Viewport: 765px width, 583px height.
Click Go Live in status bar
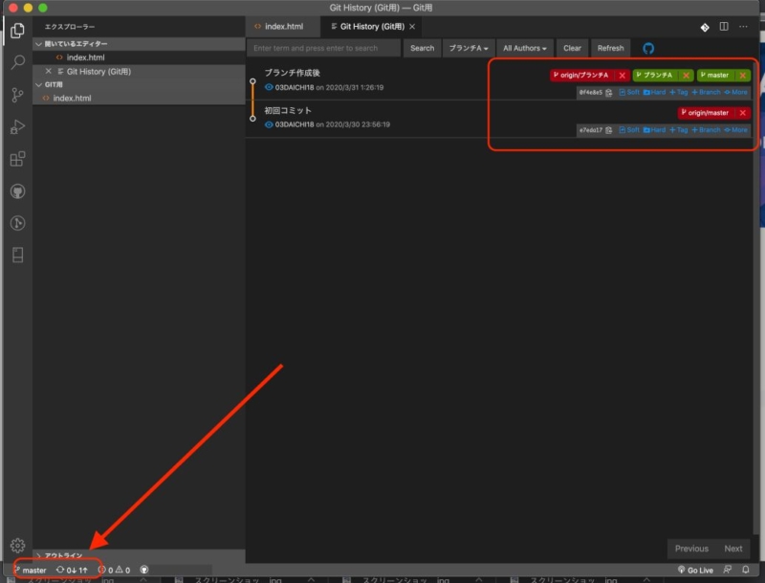[x=695, y=570]
